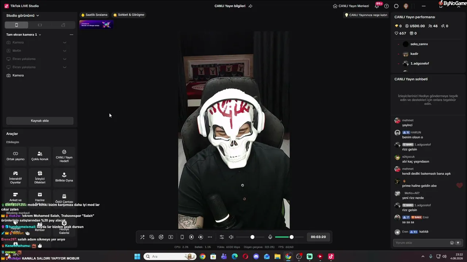Adjust the speaker volume slider

[x=252, y=237]
